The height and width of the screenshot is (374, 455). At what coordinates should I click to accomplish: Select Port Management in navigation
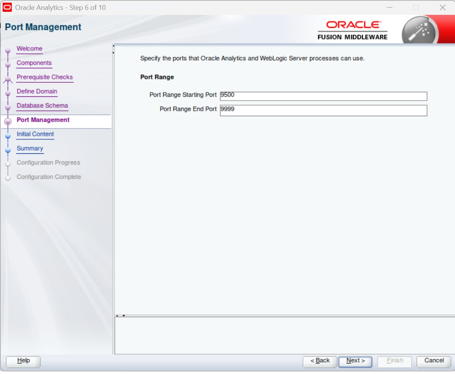coord(43,120)
